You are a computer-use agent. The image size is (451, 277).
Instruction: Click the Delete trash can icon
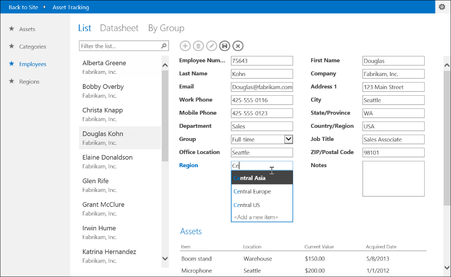pyautogui.click(x=198, y=46)
